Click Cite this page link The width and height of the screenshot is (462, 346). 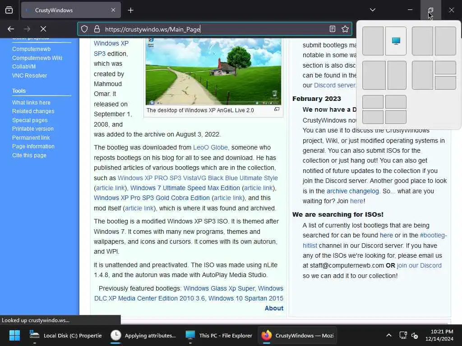(29, 155)
